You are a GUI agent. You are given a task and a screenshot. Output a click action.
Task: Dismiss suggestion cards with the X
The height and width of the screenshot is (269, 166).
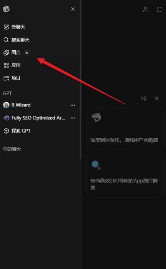click(x=157, y=98)
